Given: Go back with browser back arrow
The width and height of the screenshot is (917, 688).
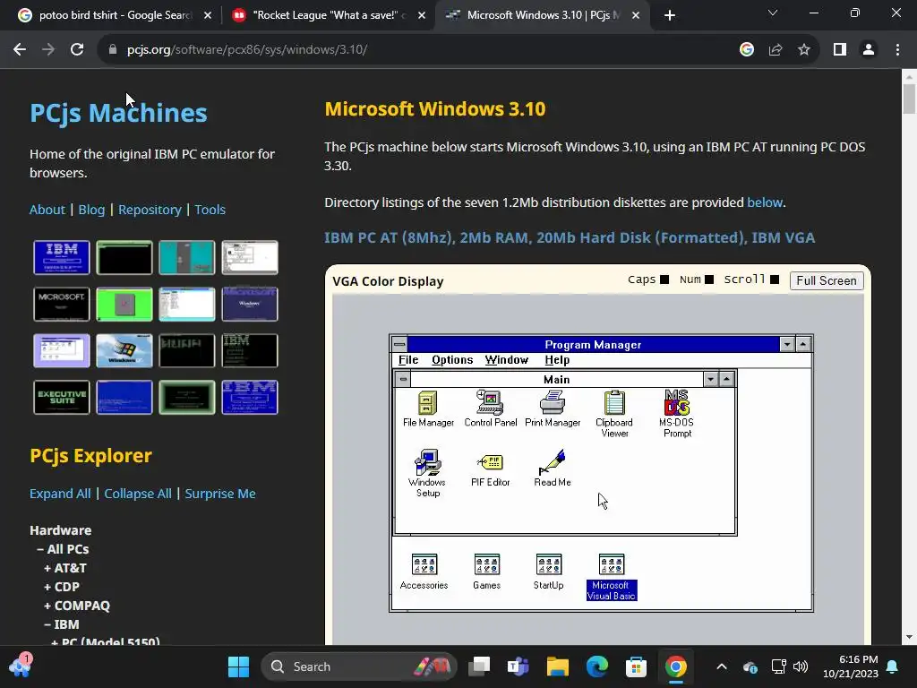Looking at the screenshot, I should coord(20,50).
